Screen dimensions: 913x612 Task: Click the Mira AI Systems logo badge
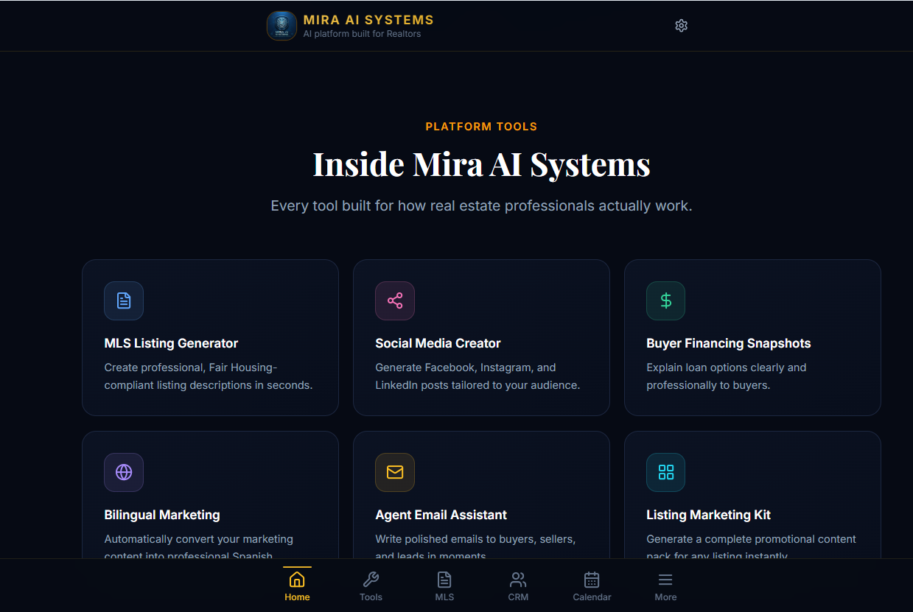tap(281, 25)
